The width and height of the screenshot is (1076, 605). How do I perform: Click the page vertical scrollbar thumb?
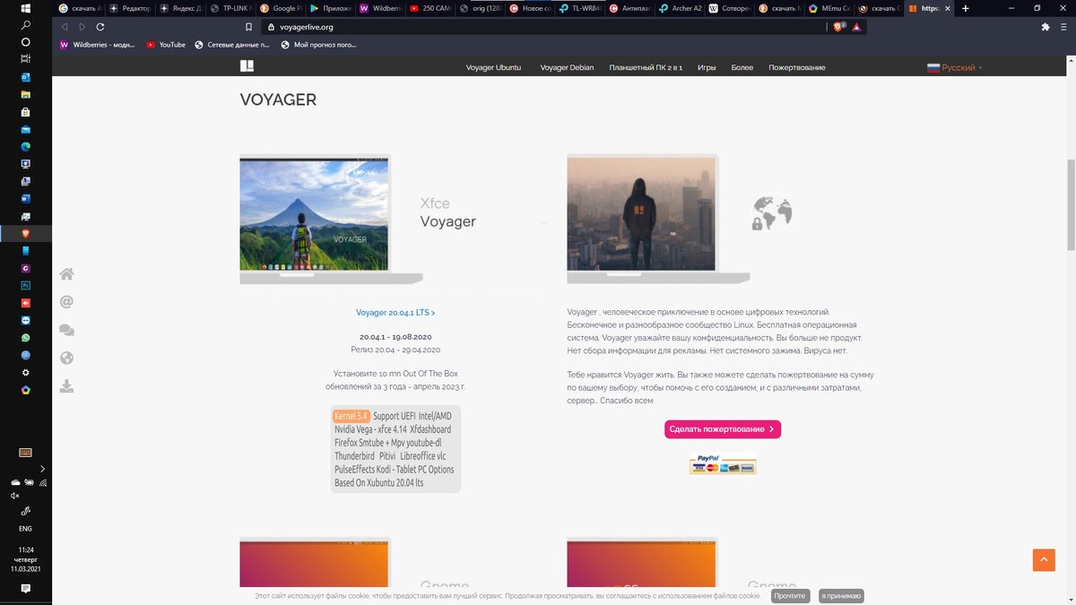click(1071, 206)
